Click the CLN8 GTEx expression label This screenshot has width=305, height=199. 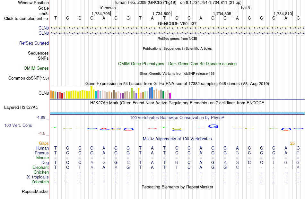point(44,93)
